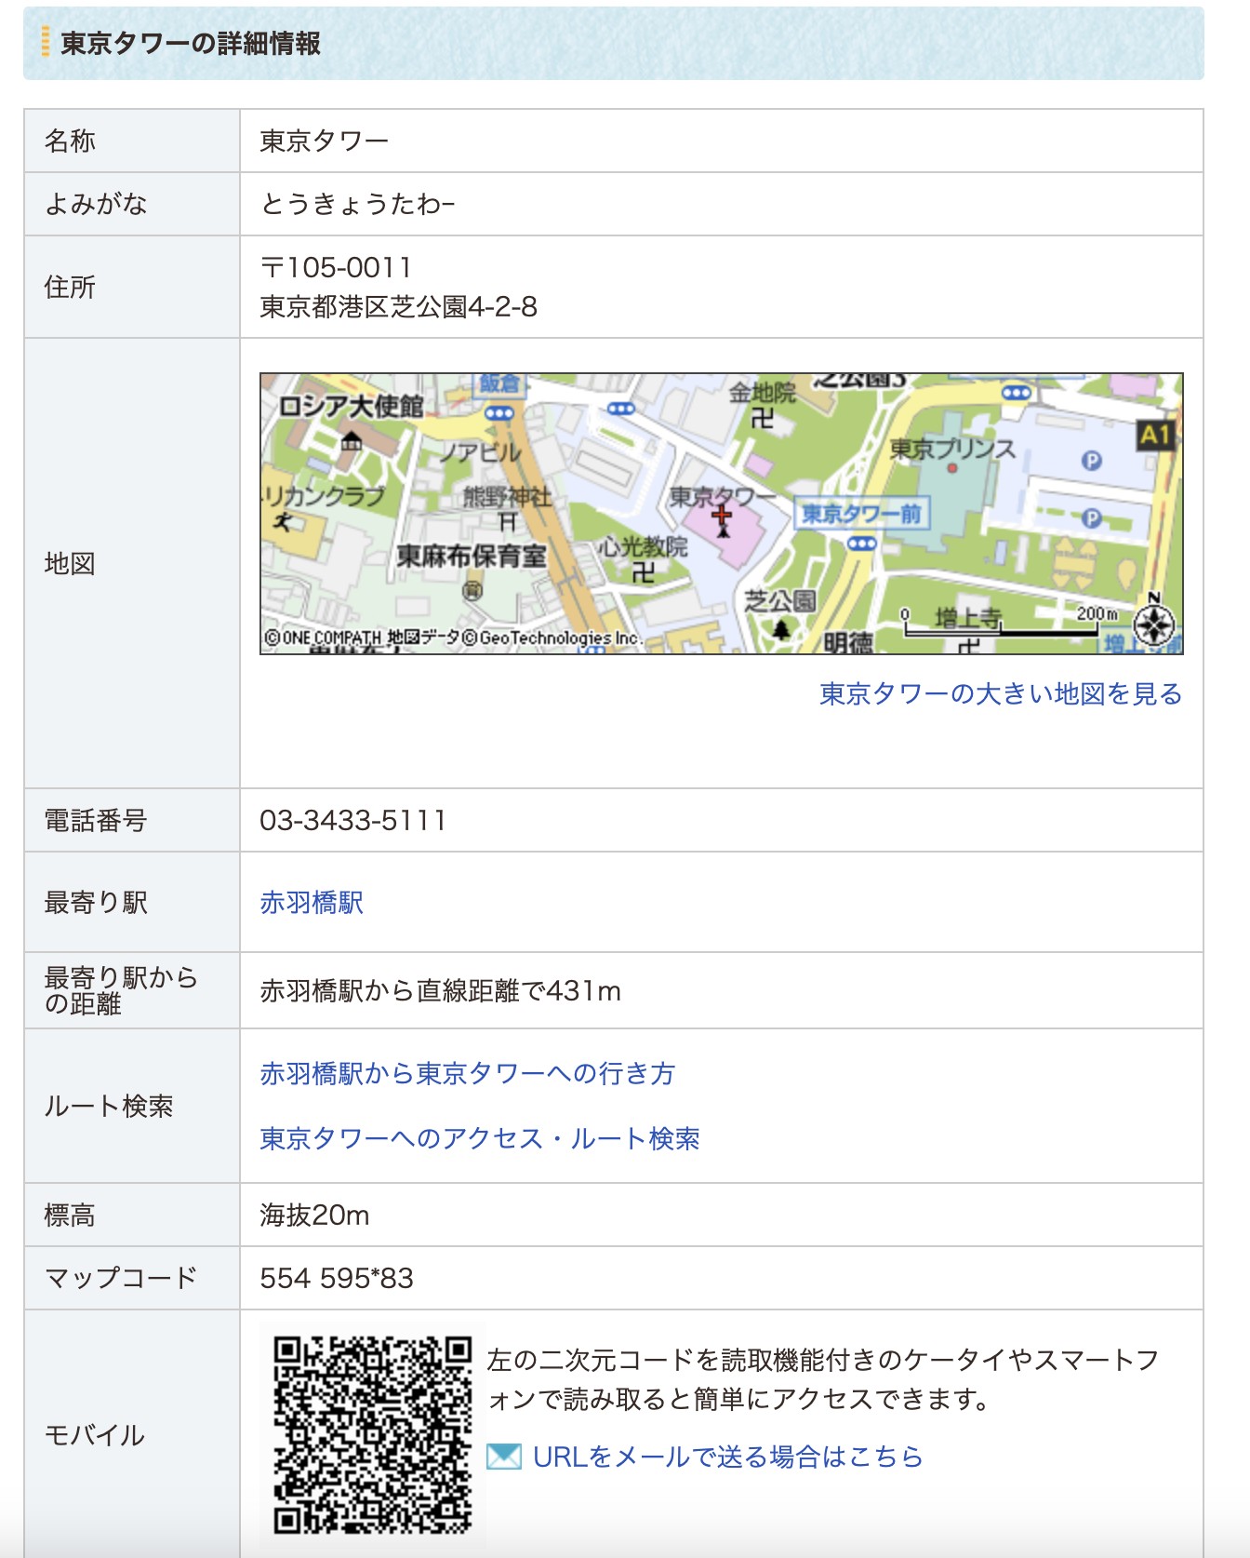Click the reading とうきょうたわー
Screen dimensions: 1250x1558
[358, 205]
